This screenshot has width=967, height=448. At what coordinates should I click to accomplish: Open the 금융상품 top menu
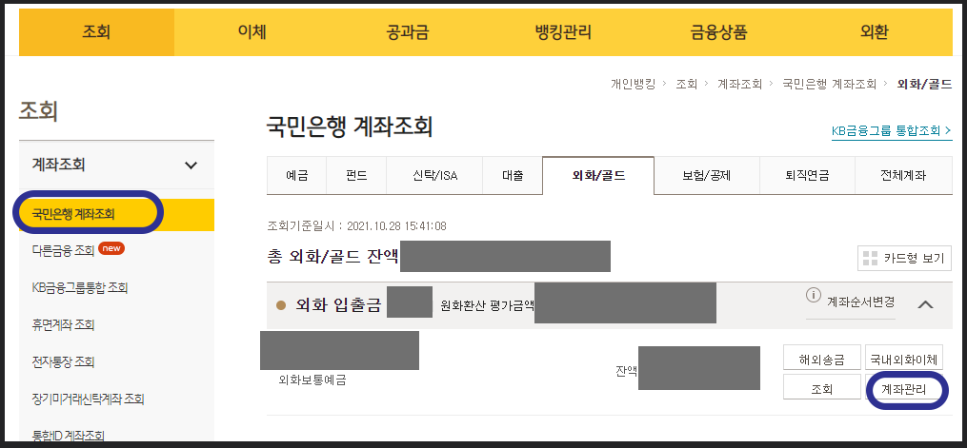coord(718,32)
